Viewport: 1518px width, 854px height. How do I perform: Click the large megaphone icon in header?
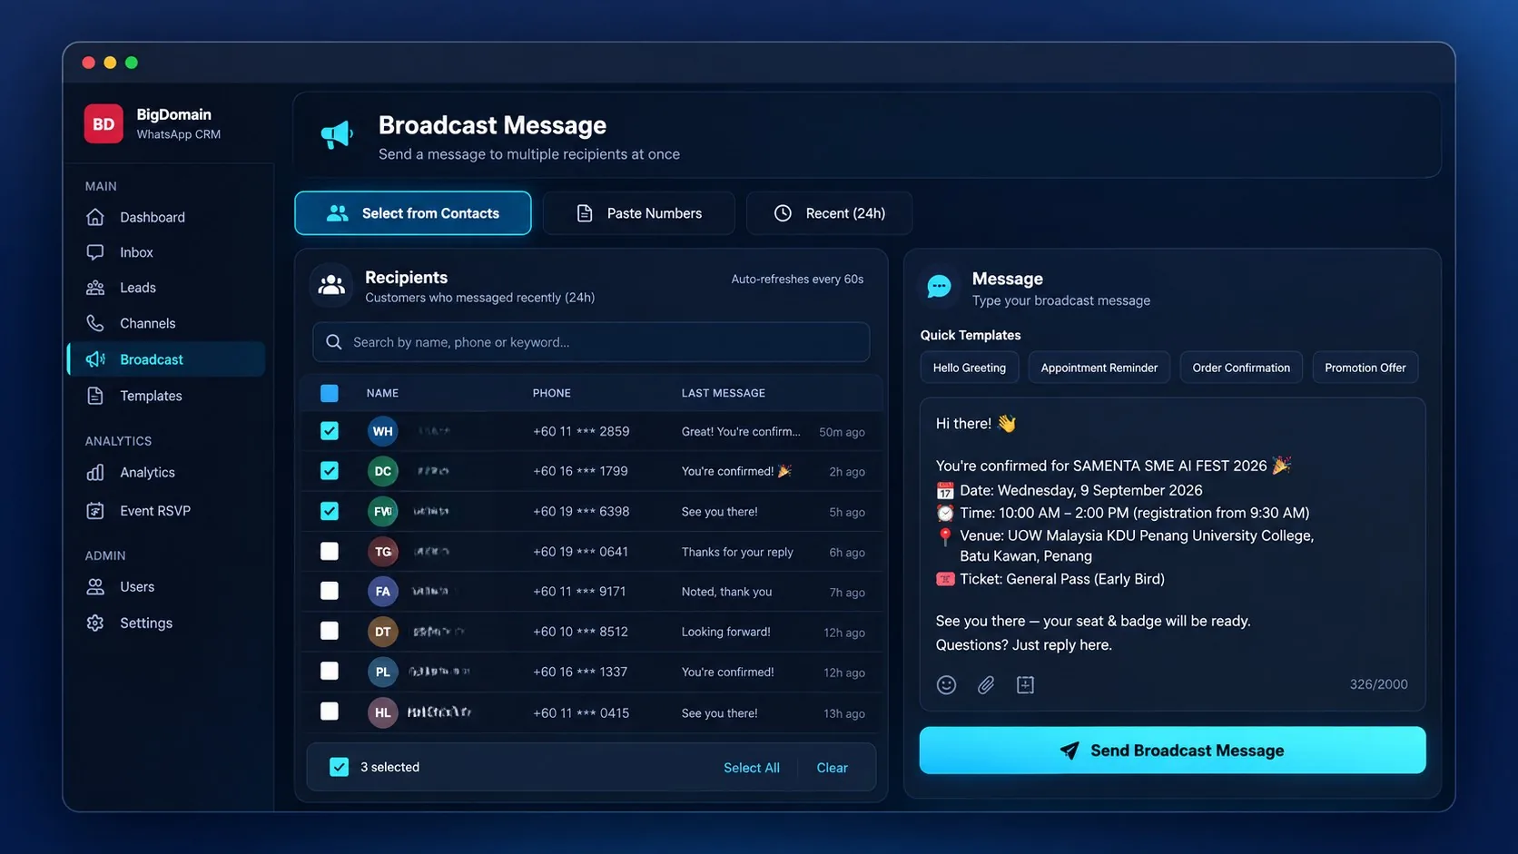click(x=337, y=135)
